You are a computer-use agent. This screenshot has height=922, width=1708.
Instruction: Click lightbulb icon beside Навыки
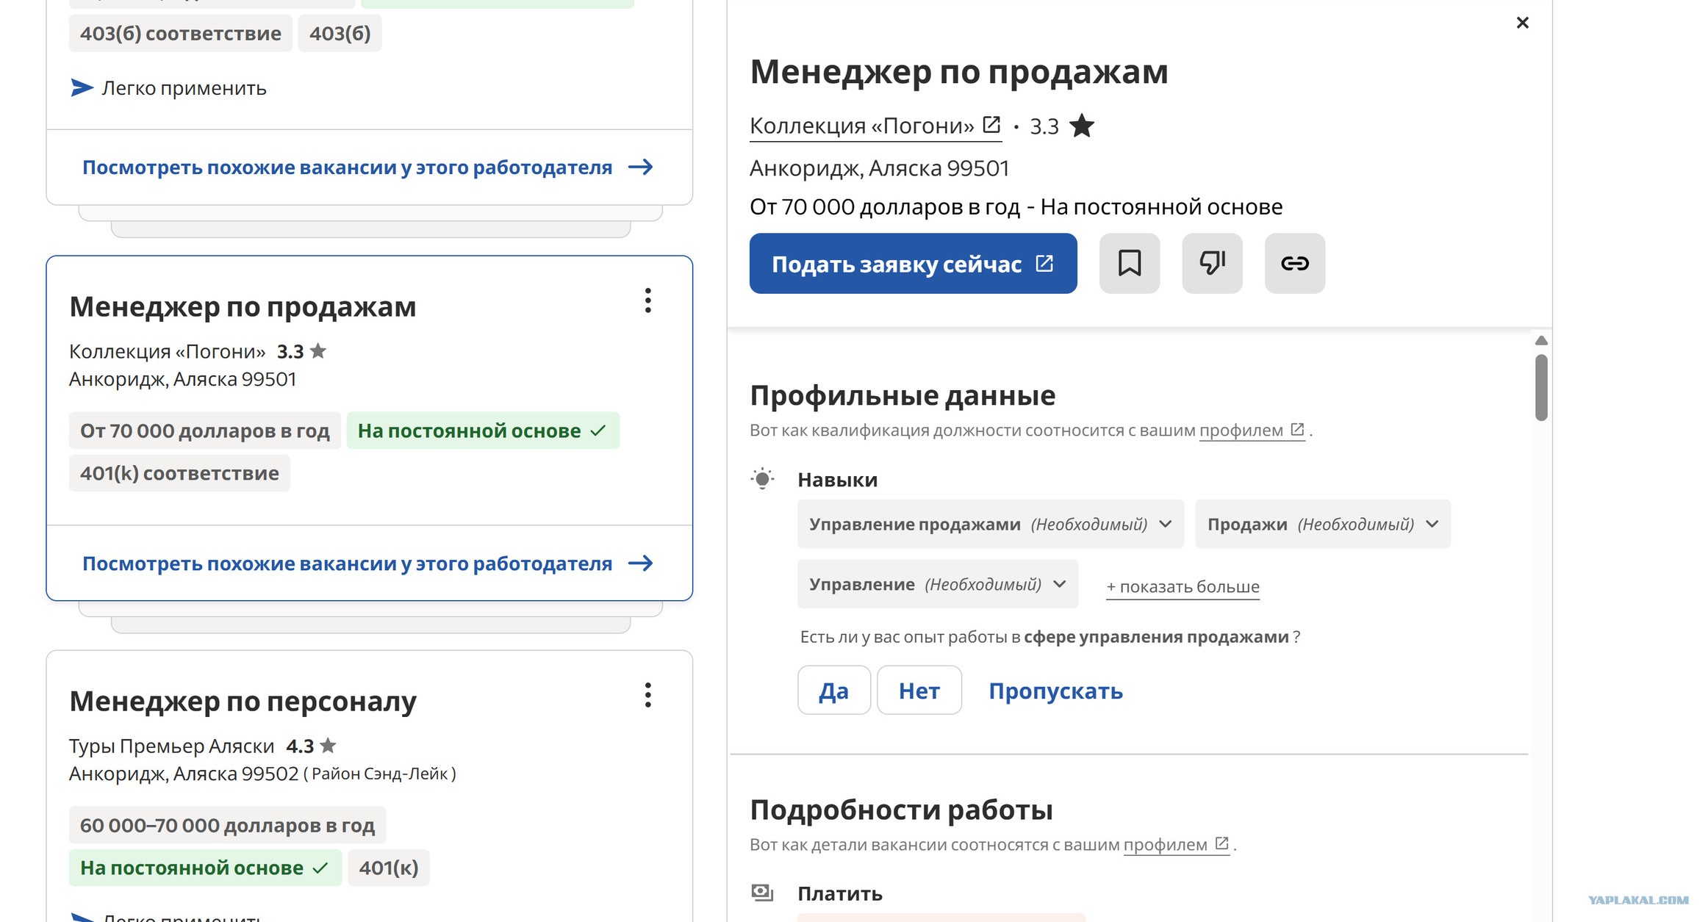(x=762, y=479)
